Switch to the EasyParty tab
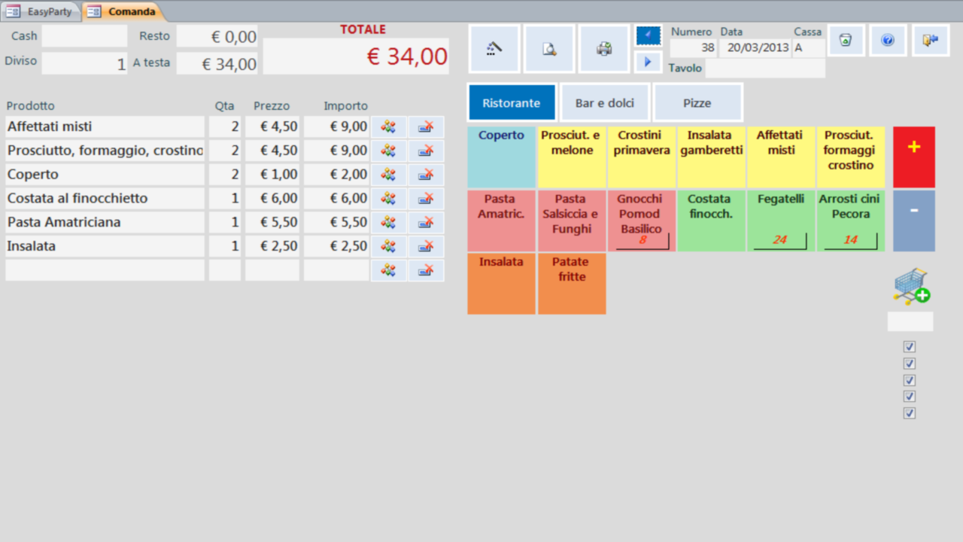Viewport: 963px width, 542px height. pyautogui.click(x=41, y=11)
